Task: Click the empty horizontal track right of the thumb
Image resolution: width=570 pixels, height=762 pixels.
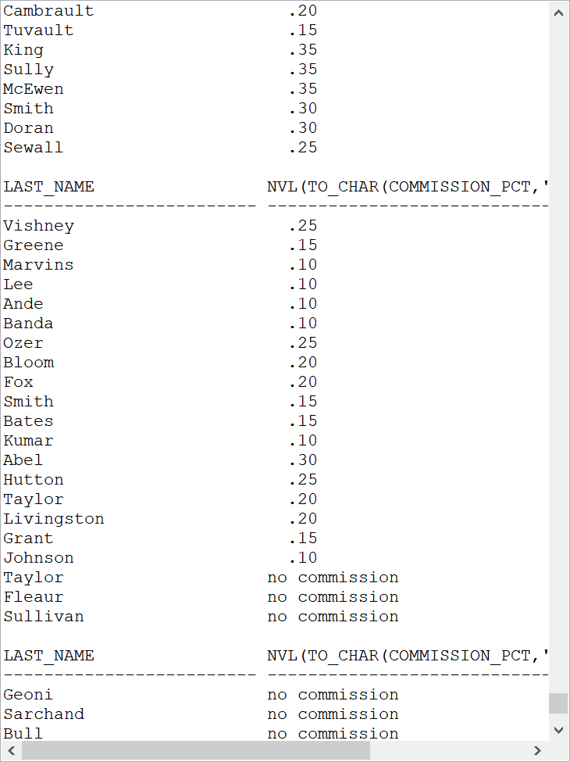Action: [x=447, y=750]
